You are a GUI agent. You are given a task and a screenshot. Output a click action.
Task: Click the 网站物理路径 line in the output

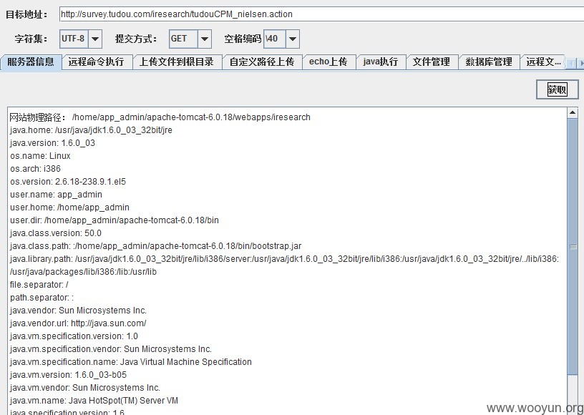[x=160, y=117]
